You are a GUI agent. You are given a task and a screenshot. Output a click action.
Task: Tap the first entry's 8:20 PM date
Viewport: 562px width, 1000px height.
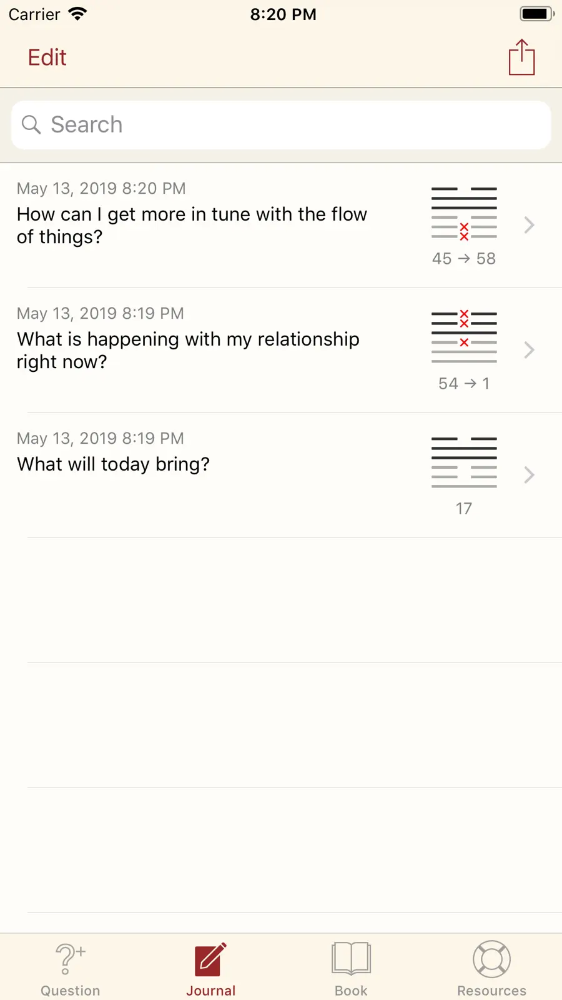click(x=101, y=188)
